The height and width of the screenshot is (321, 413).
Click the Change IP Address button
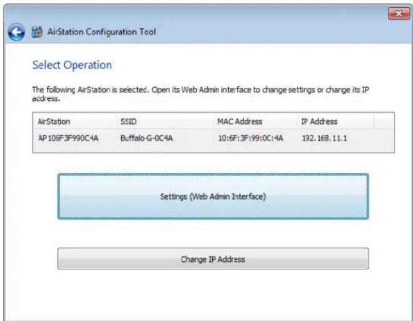click(x=213, y=259)
